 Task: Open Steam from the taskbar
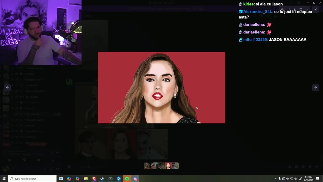click(x=102, y=179)
